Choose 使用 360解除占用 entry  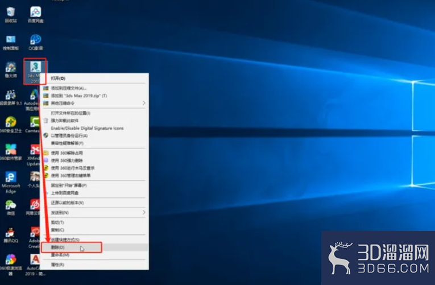pyautogui.click(x=94, y=152)
